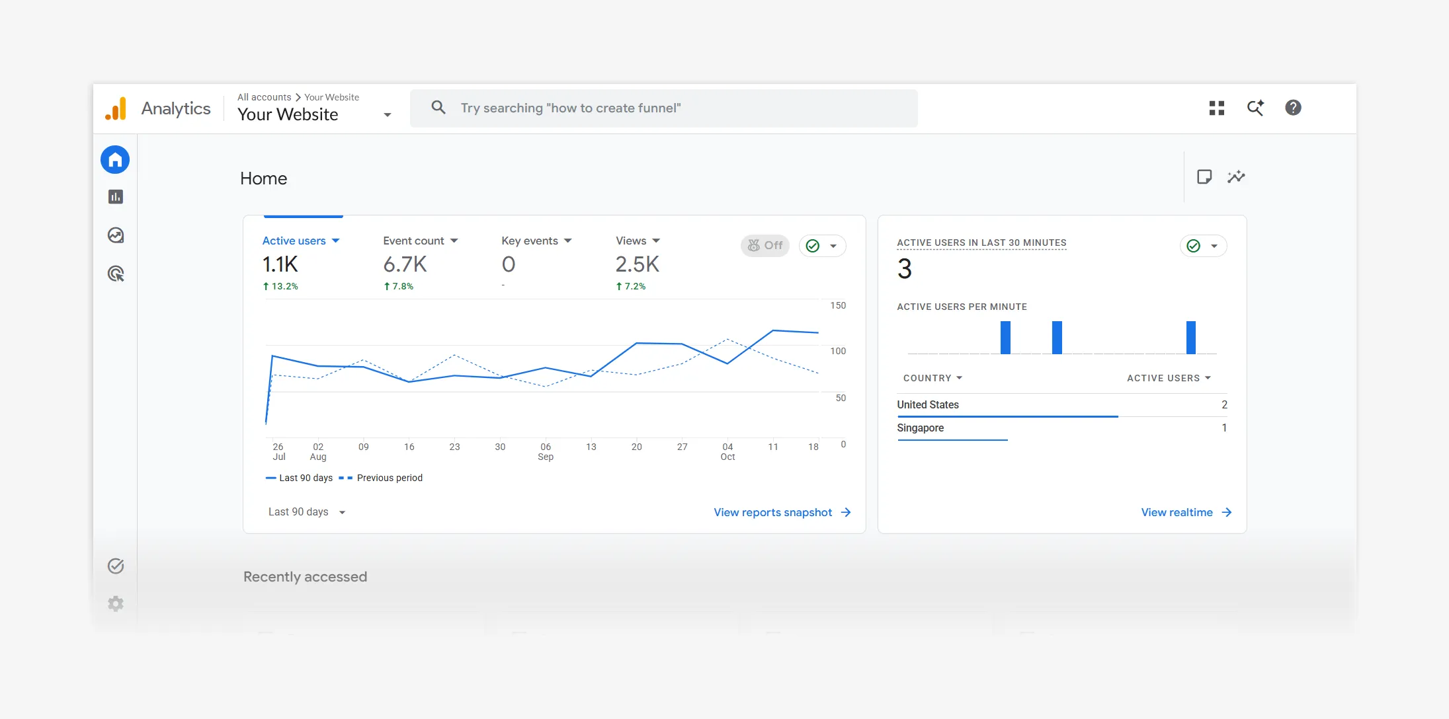This screenshot has width=1449, height=719.
Task: Click the ACTIVE USERS IN LAST 30 MINUTES heading
Action: [x=981, y=243]
